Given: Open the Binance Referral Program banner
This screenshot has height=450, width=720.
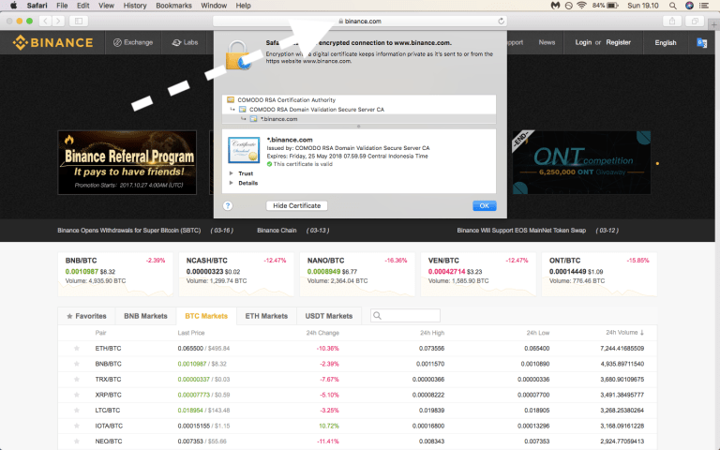Looking at the screenshot, I should pyautogui.click(x=127, y=162).
